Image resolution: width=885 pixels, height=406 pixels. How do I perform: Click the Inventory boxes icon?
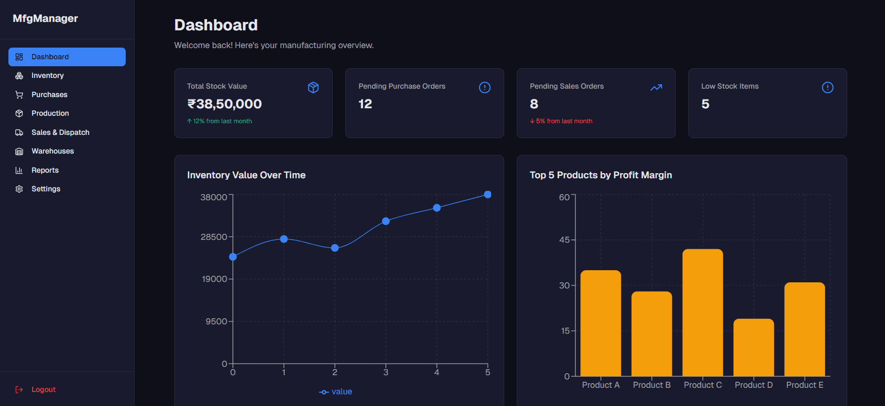19,76
